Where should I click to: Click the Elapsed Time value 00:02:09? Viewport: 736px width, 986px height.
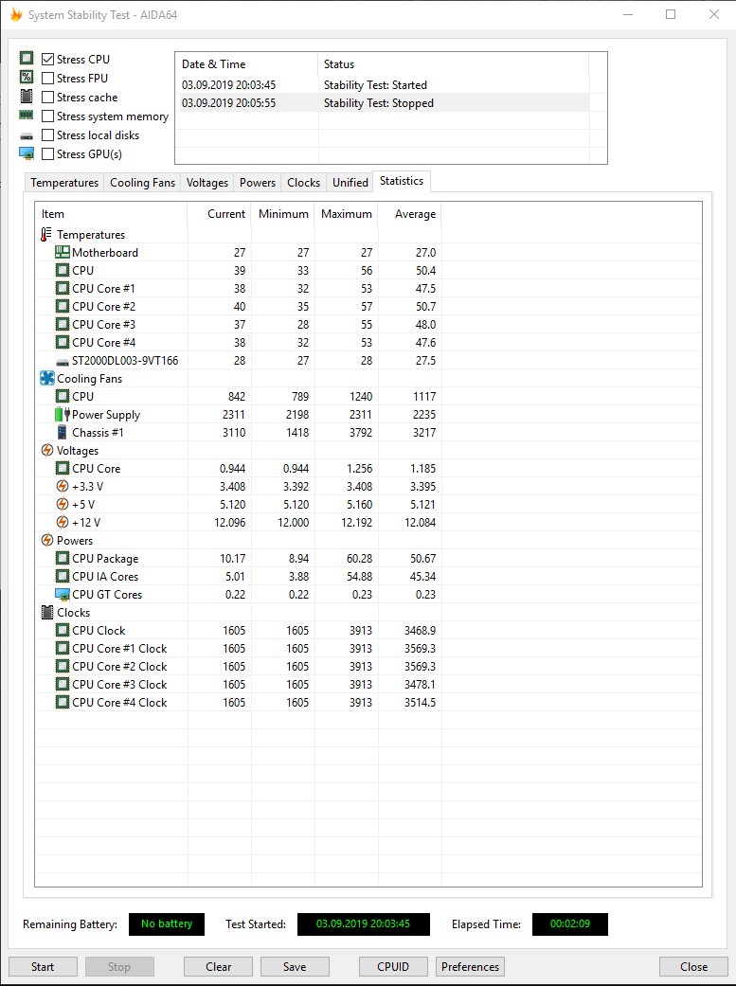(x=570, y=923)
